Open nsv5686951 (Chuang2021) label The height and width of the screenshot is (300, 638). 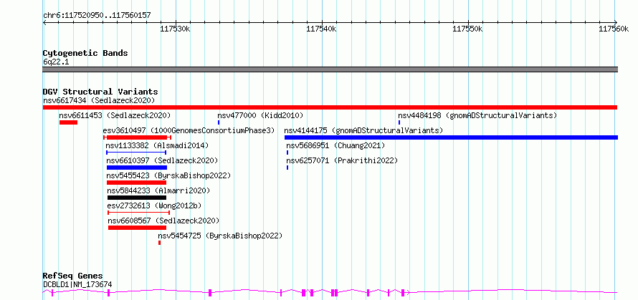[x=335, y=145]
